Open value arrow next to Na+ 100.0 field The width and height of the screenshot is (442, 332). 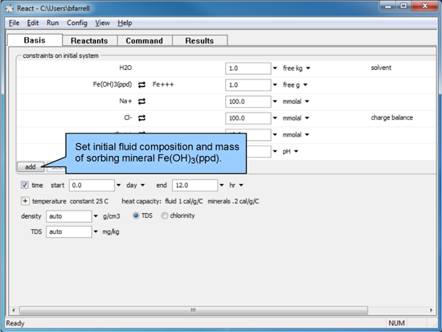click(x=275, y=101)
